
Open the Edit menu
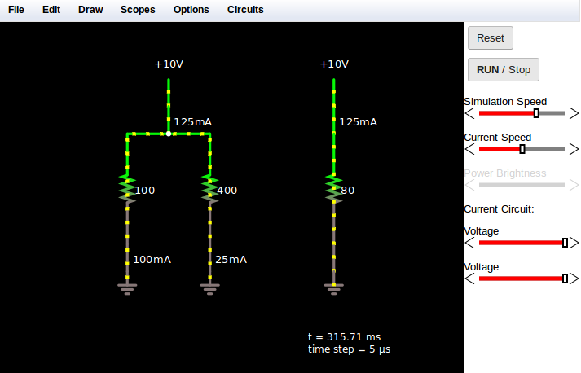click(x=51, y=10)
